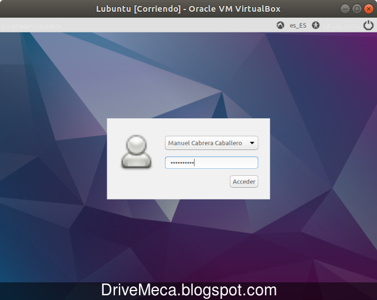The image size is (377, 300).
Task: Focus the password input field
Action: tap(211, 163)
